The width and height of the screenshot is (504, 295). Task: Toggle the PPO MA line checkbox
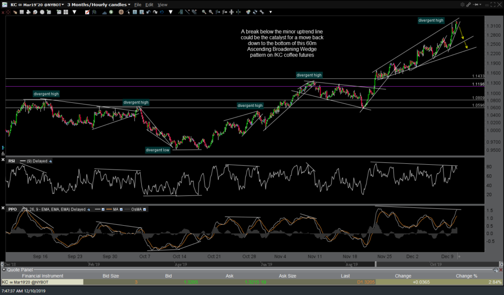coord(122,209)
